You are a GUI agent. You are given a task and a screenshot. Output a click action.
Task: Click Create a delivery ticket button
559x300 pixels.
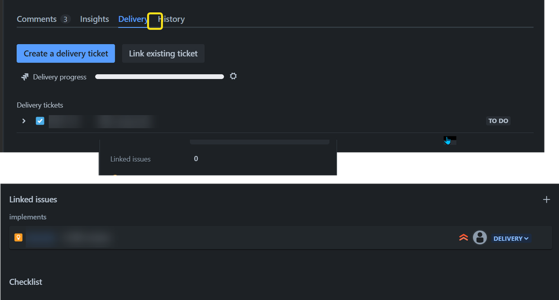65,54
